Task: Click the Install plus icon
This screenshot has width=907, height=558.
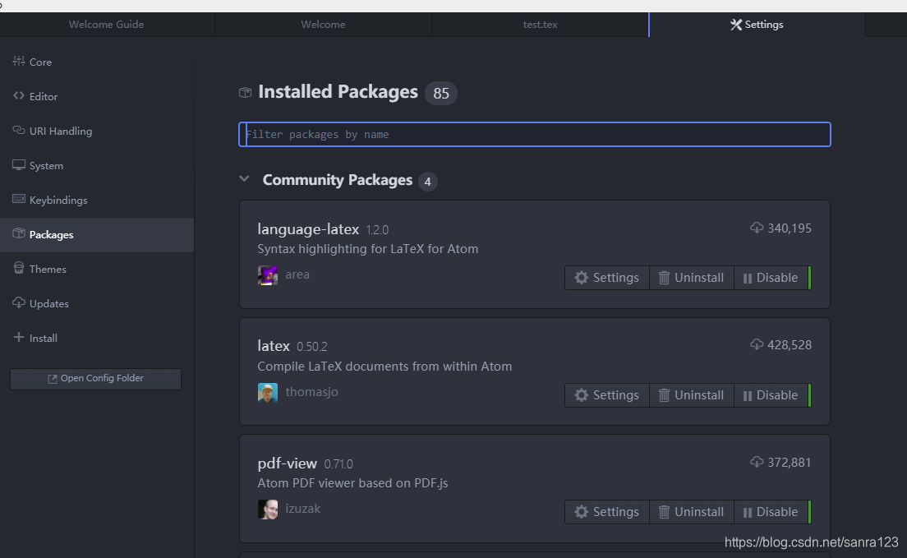Action: [x=19, y=337]
